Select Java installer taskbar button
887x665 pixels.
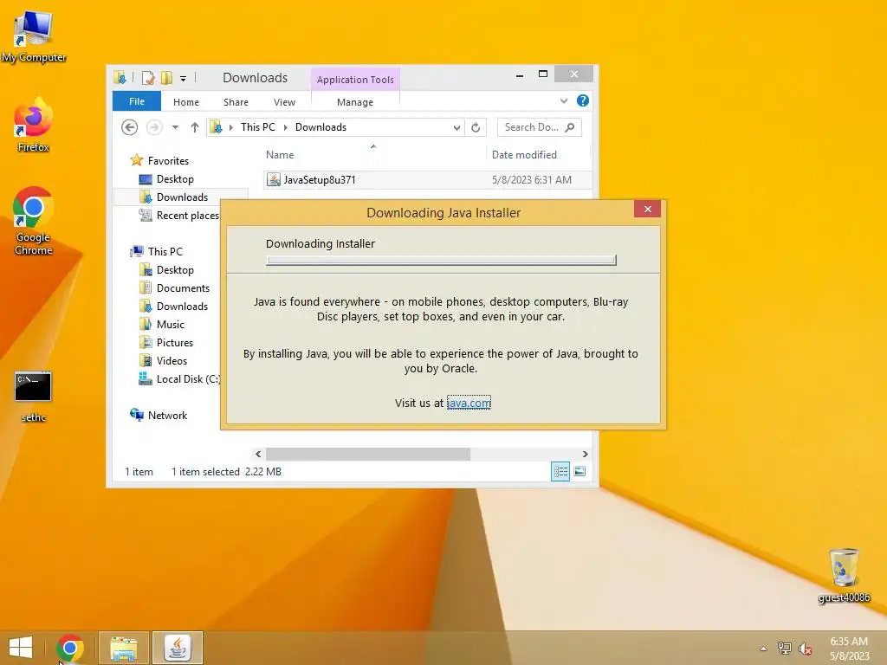[x=178, y=648]
